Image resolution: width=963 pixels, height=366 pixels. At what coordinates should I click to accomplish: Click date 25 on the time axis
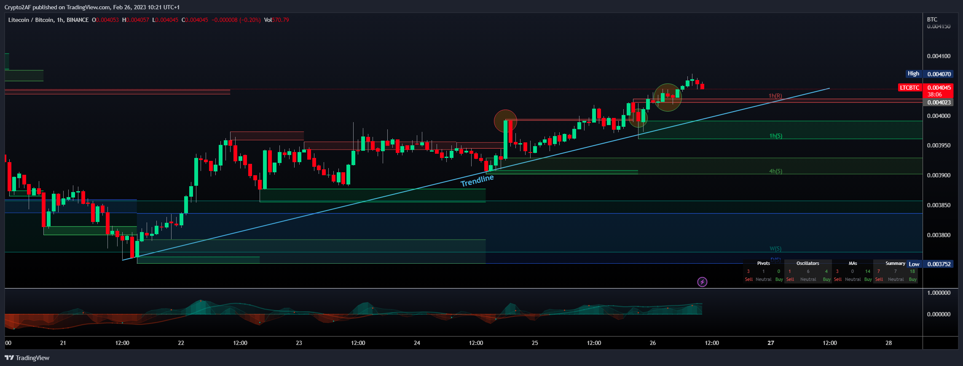(535, 343)
